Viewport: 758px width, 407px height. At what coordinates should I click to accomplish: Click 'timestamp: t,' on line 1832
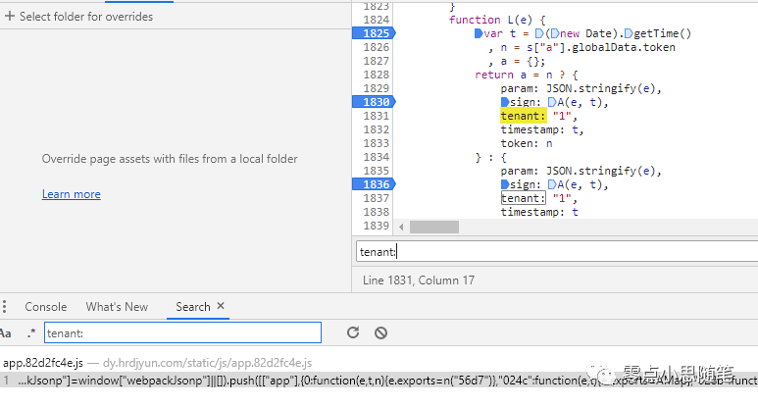click(x=542, y=129)
